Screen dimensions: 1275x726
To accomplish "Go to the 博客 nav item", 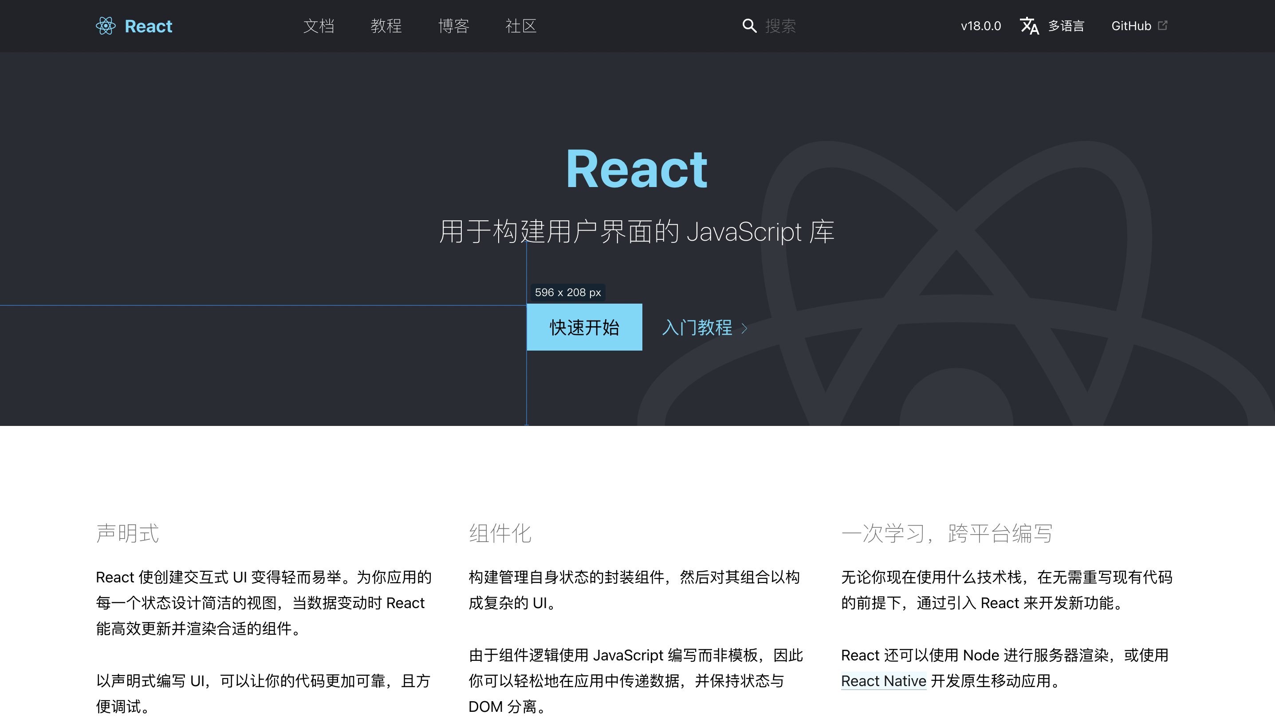I will (453, 26).
